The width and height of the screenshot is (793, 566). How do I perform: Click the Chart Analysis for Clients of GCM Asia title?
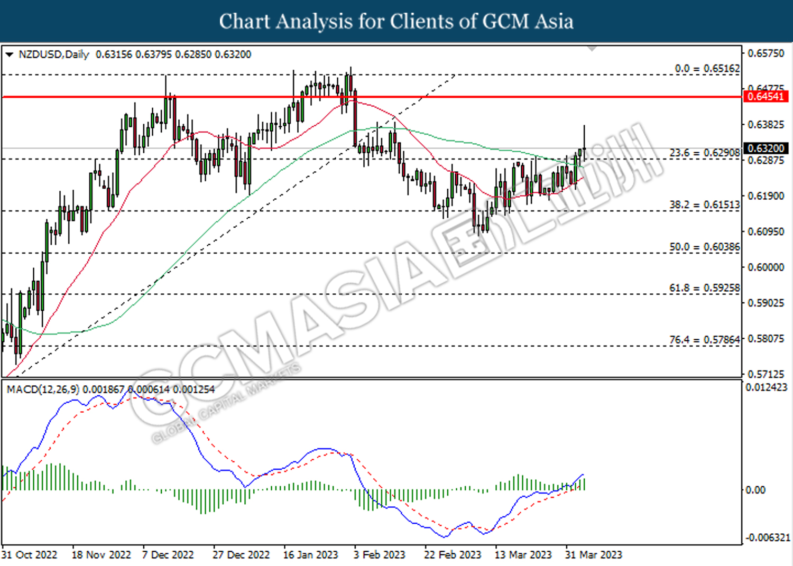click(x=396, y=22)
